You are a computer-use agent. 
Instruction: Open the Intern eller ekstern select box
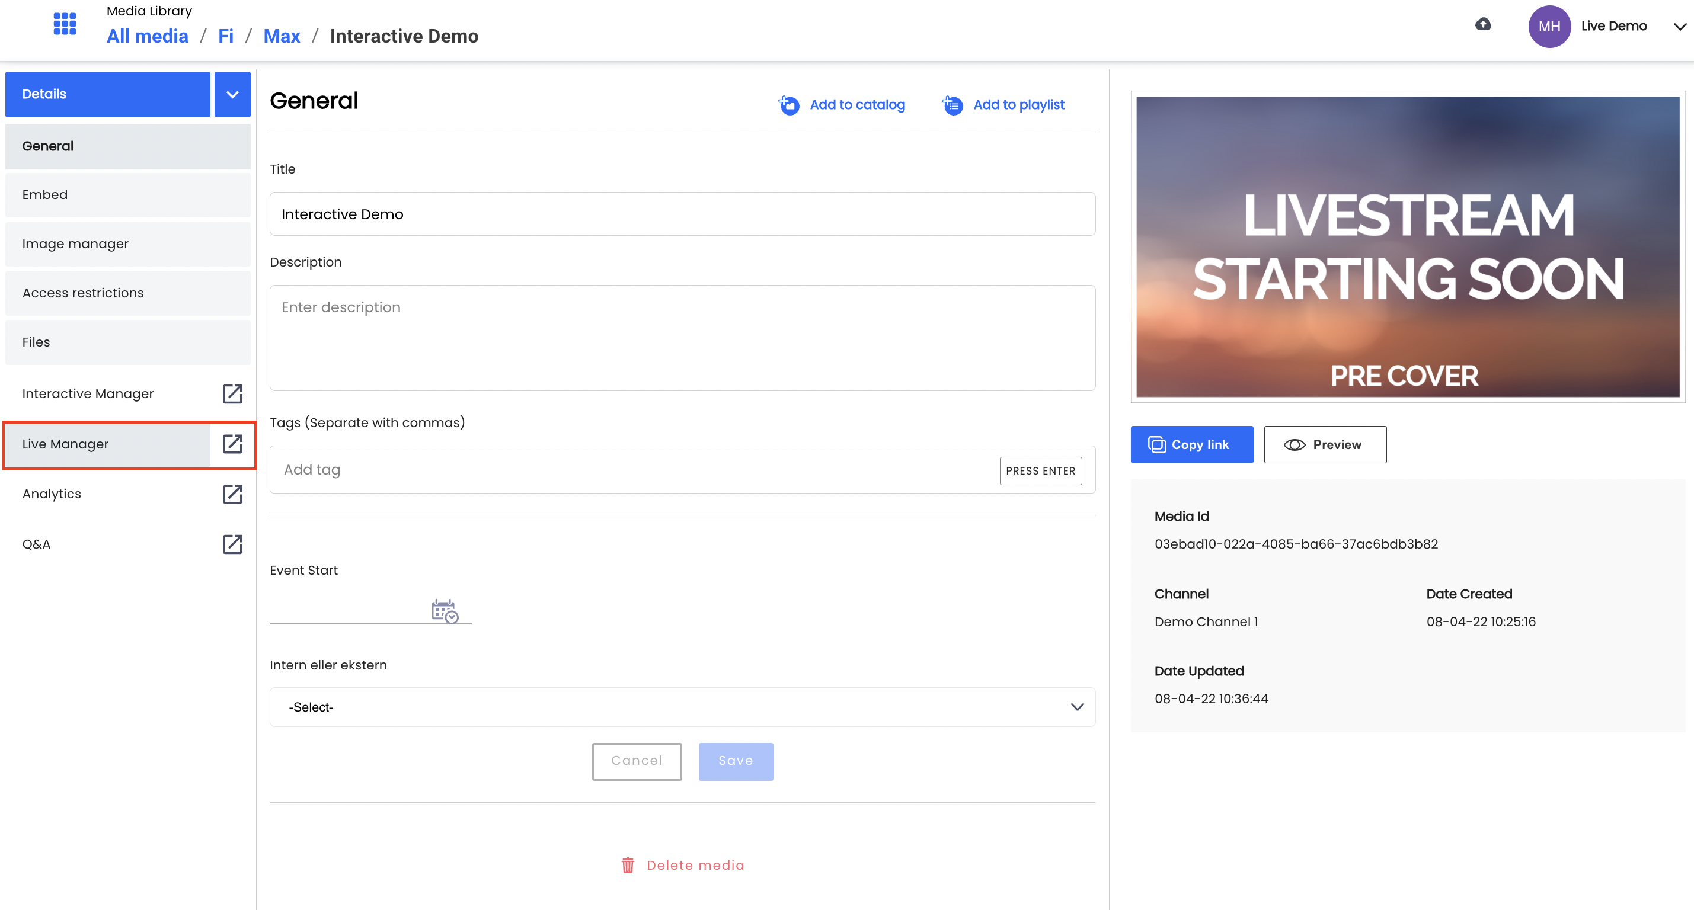(682, 707)
